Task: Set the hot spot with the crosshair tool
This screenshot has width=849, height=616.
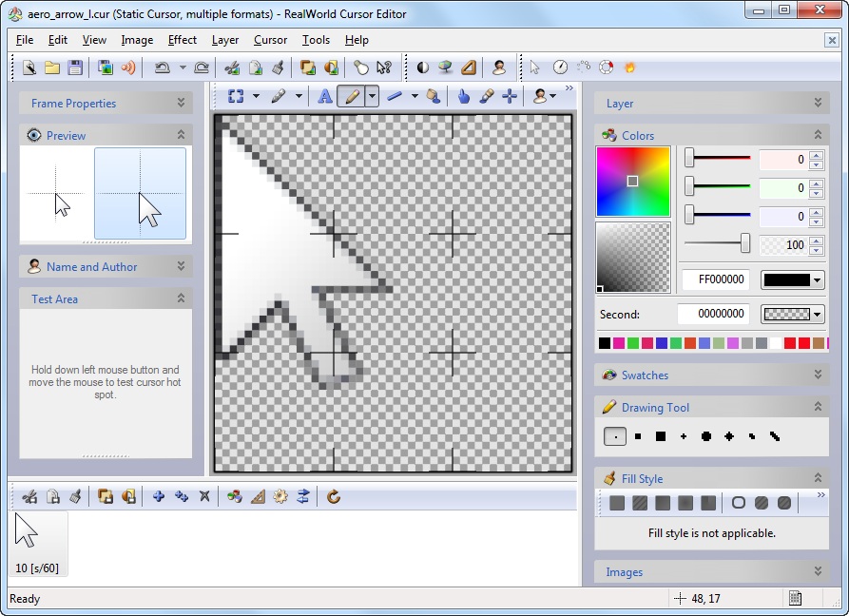Action: 509,96
